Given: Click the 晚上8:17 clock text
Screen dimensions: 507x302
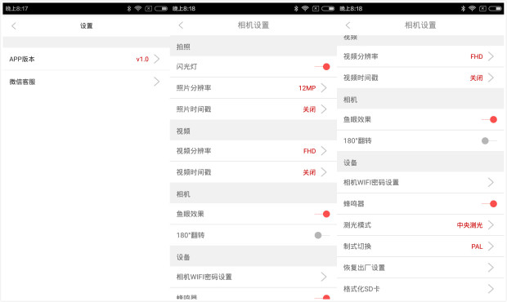Looking at the screenshot, I should click(17, 9).
